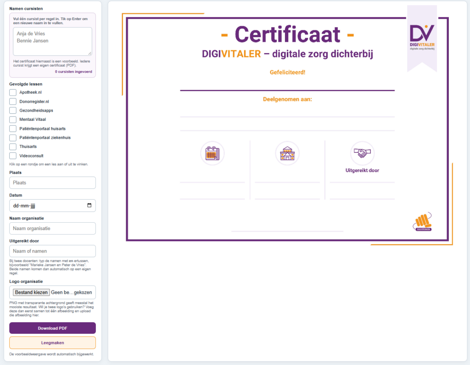Click the Bestand kiezen button

[x=31, y=292]
